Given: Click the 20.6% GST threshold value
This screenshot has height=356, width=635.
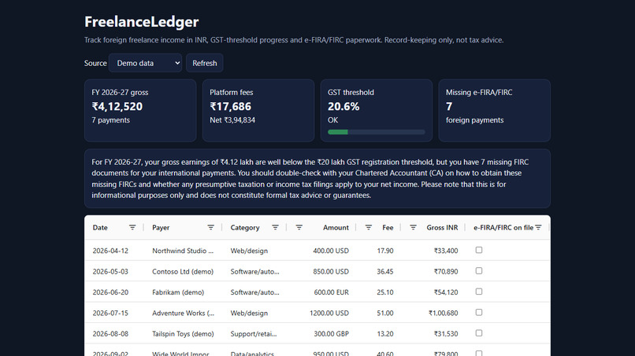Looking at the screenshot, I should click(343, 107).
